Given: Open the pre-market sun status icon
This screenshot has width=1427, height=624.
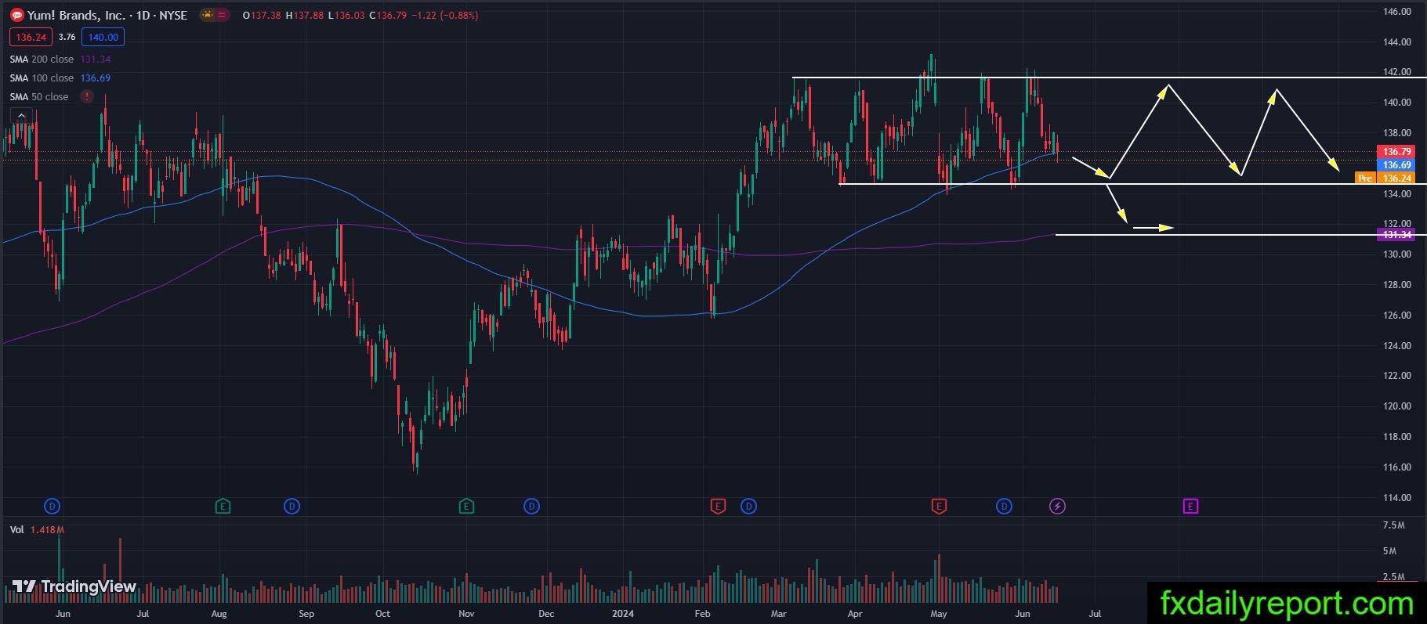Looking at the screenshot, I should (x=207, y=15).
